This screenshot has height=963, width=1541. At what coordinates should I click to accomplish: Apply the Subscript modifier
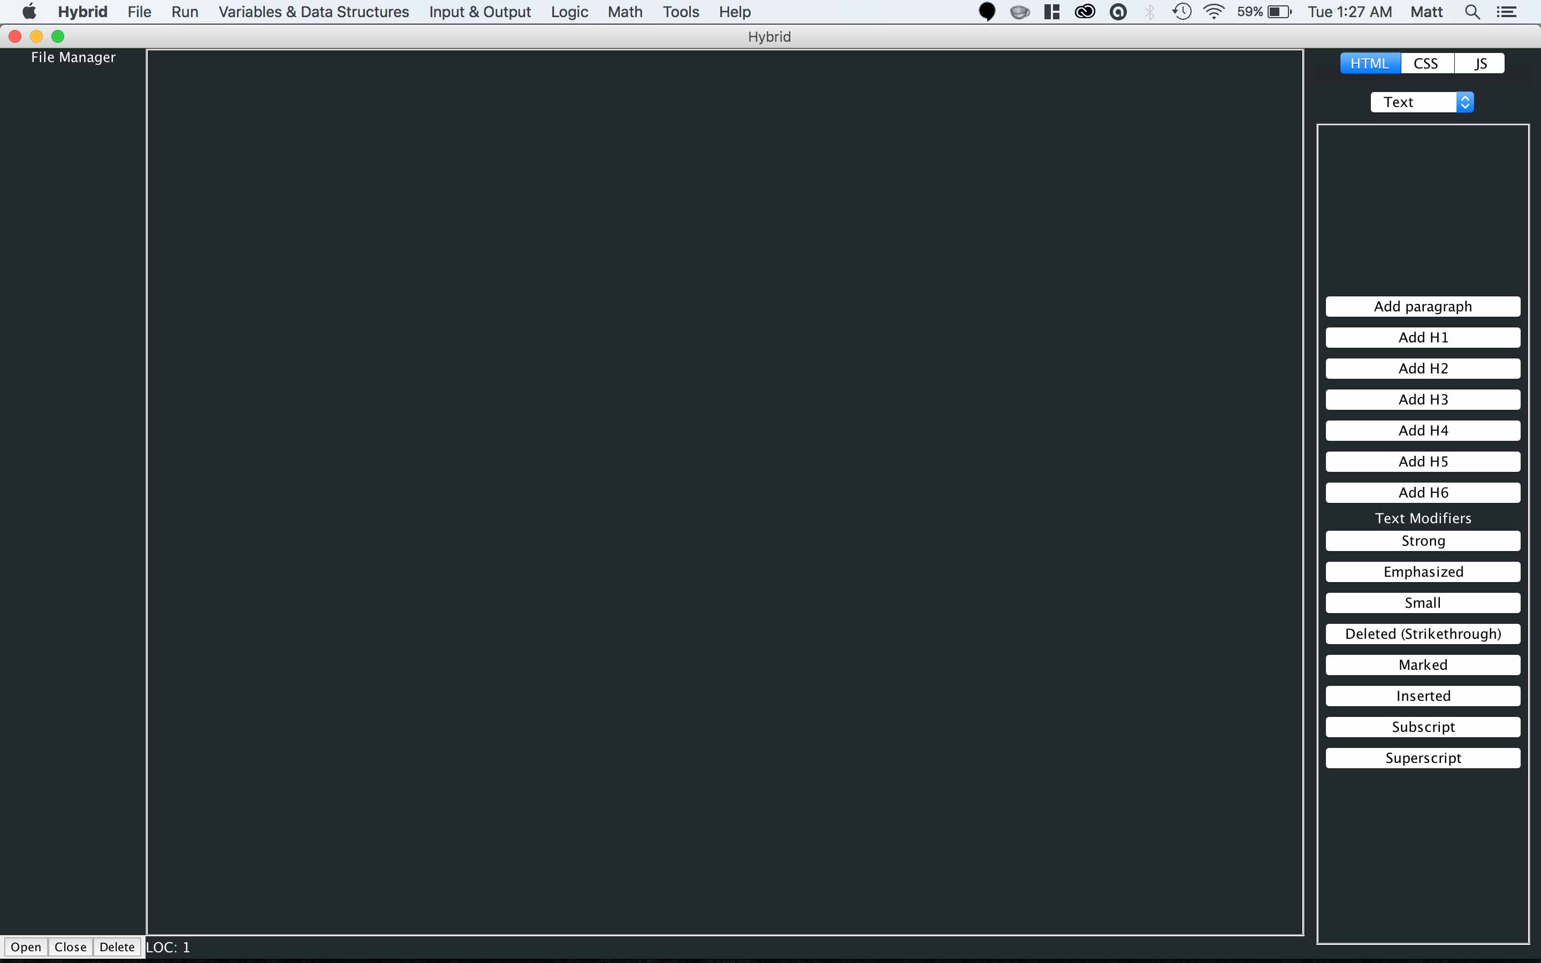coord(1423,727)
